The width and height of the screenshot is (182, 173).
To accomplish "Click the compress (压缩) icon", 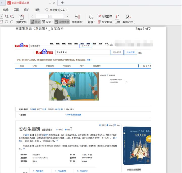I will point(117,17).
